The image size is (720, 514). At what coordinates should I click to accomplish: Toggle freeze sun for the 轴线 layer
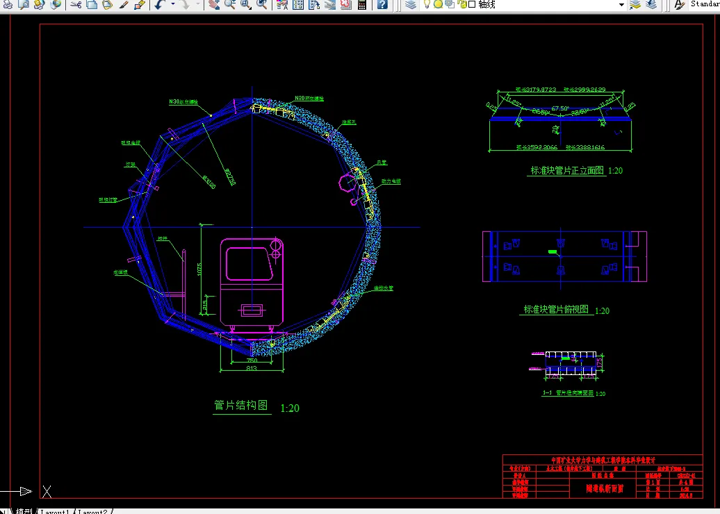click(x=438, y=5)
